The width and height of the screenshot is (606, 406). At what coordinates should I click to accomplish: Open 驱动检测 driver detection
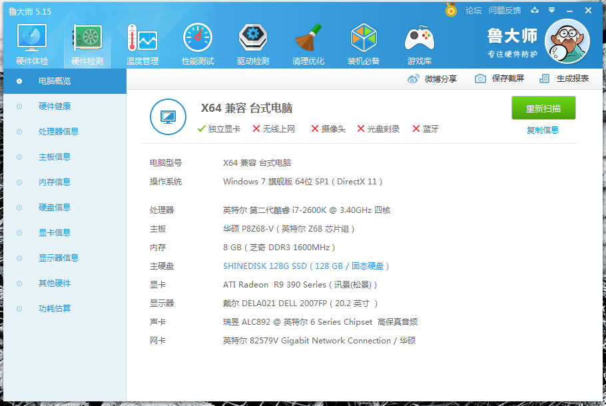coord(253,45)
